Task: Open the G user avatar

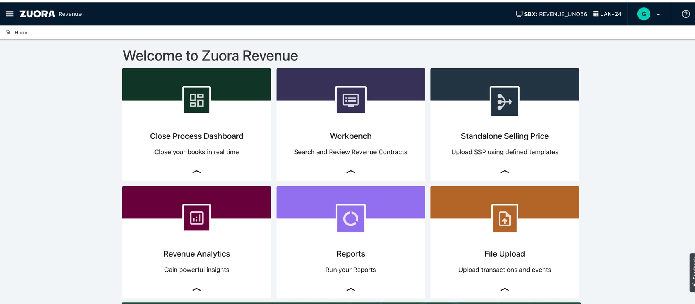Action: 644,14
